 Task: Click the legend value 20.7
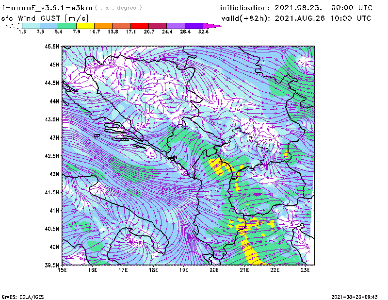(x=149, y=32)
